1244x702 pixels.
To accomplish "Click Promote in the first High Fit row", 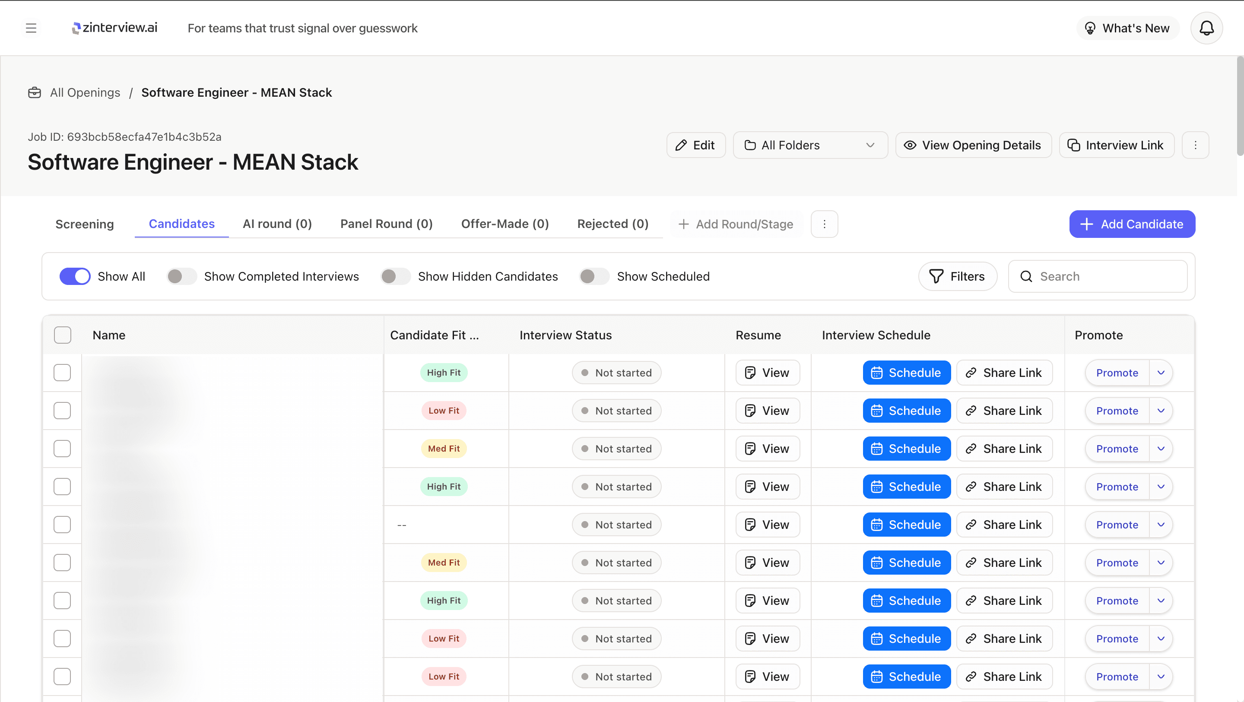I will (1117, 373).
